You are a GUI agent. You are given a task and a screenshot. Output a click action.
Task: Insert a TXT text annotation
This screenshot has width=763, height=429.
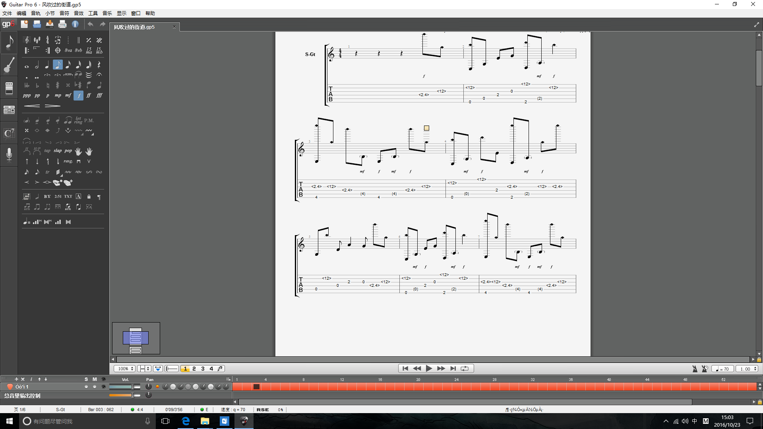coord(68,197)
